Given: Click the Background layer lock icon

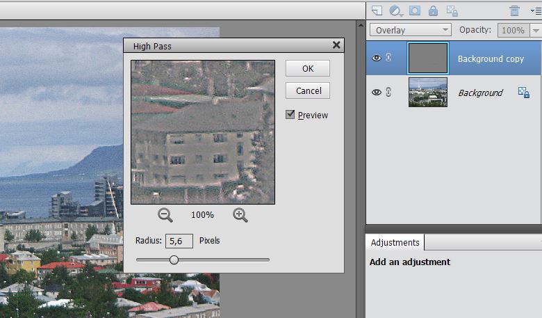Looking at the screenshot, I should [x=524, y=93].
